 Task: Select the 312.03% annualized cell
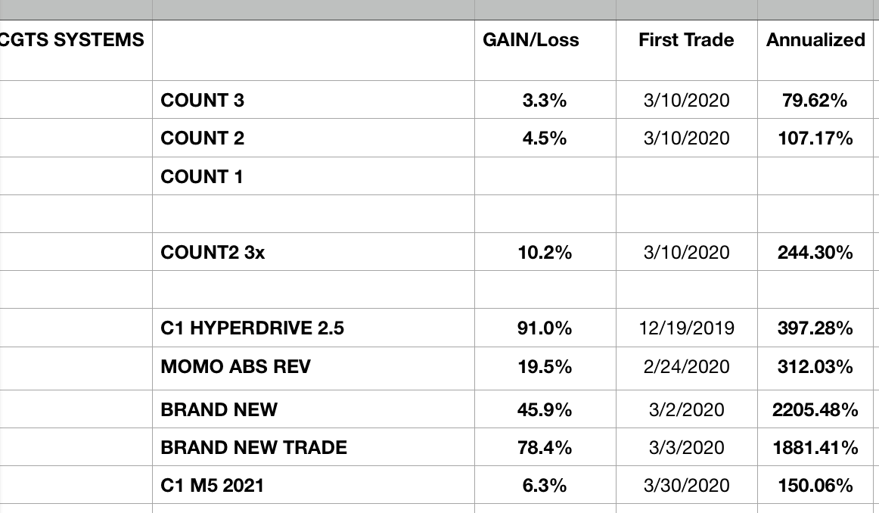point(815,367)
